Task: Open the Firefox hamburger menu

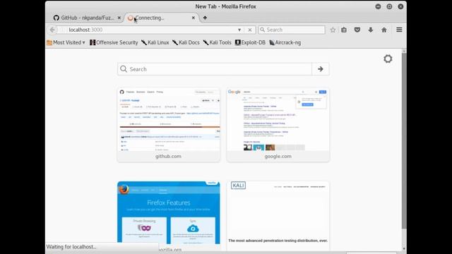Action: pyautogui.click(x=399, y=30)
